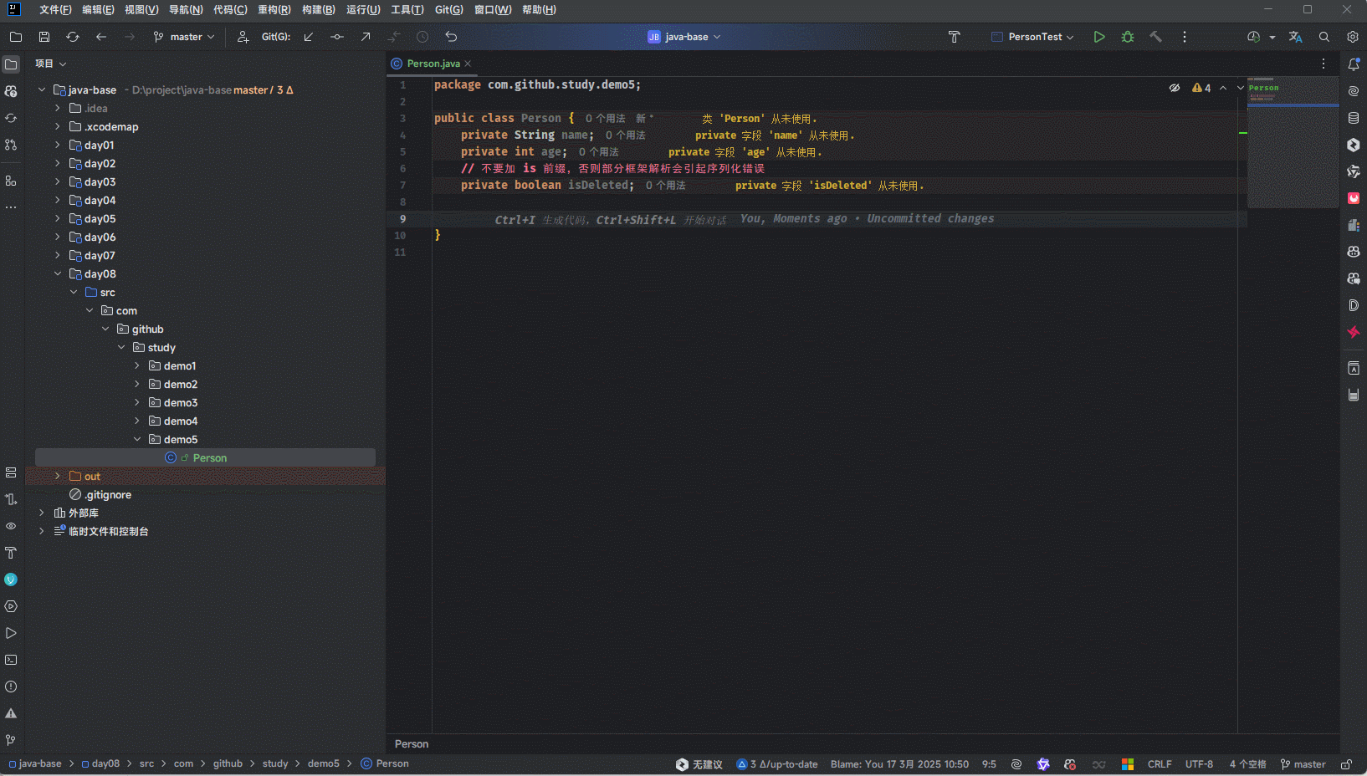Viewport: 1367px width, 776px height.
Task: Click the Build hammer icon
Action: tap(1156, 37)
